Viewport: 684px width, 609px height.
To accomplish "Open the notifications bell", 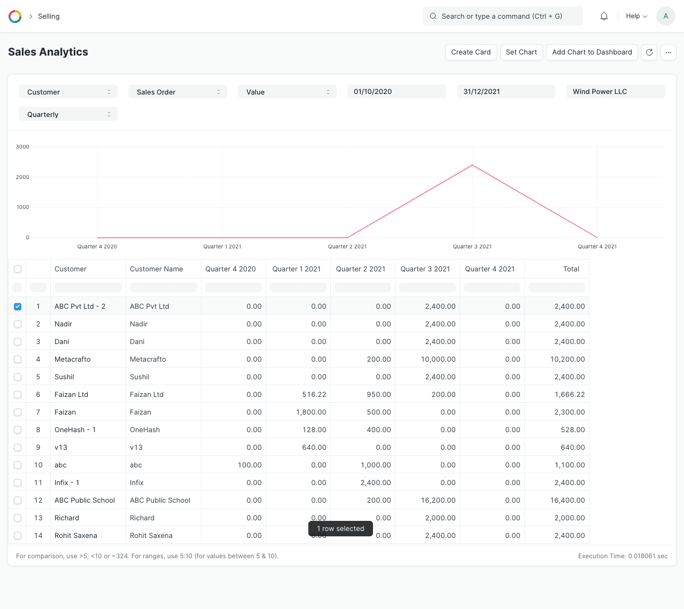I will [604, 17].
